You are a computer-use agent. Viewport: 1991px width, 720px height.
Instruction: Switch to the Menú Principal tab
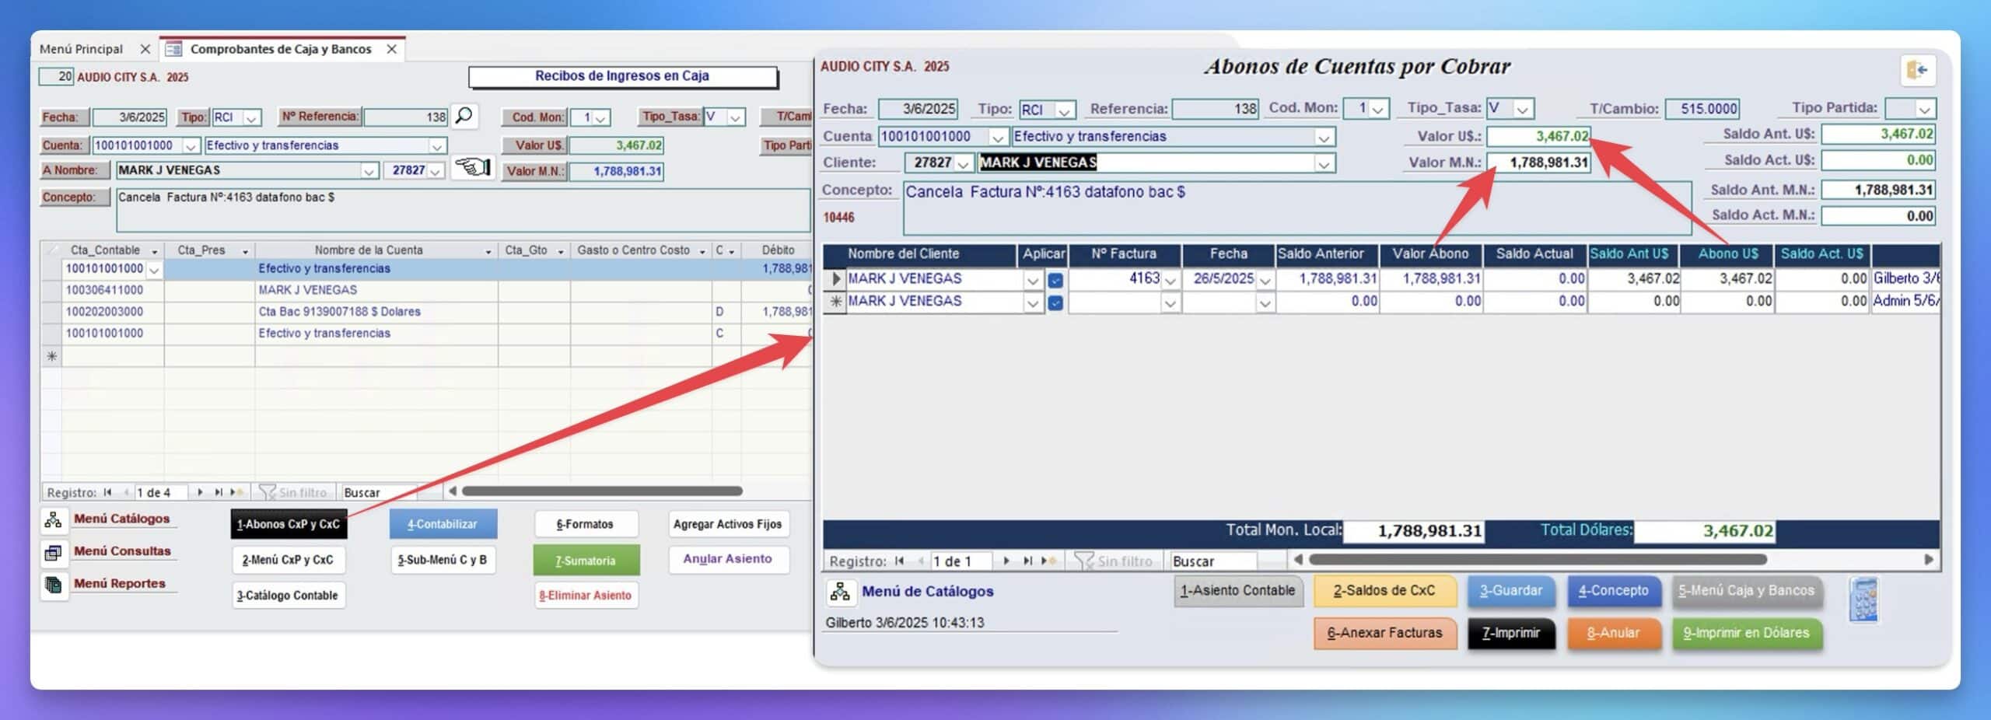82,49
